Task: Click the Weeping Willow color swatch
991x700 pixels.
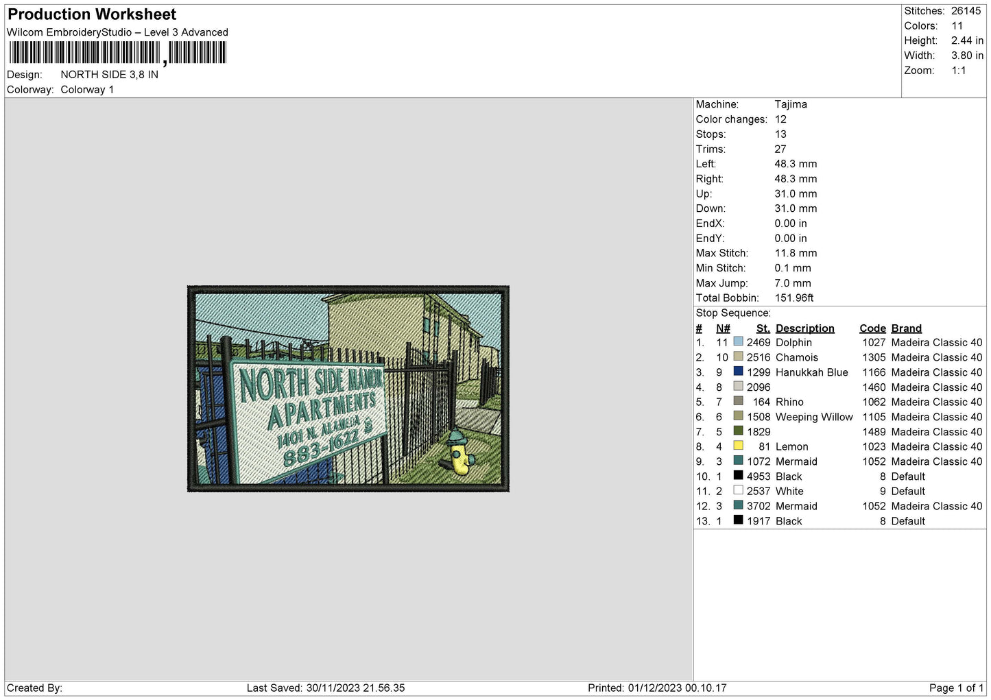Action: (x=738, y=416)
